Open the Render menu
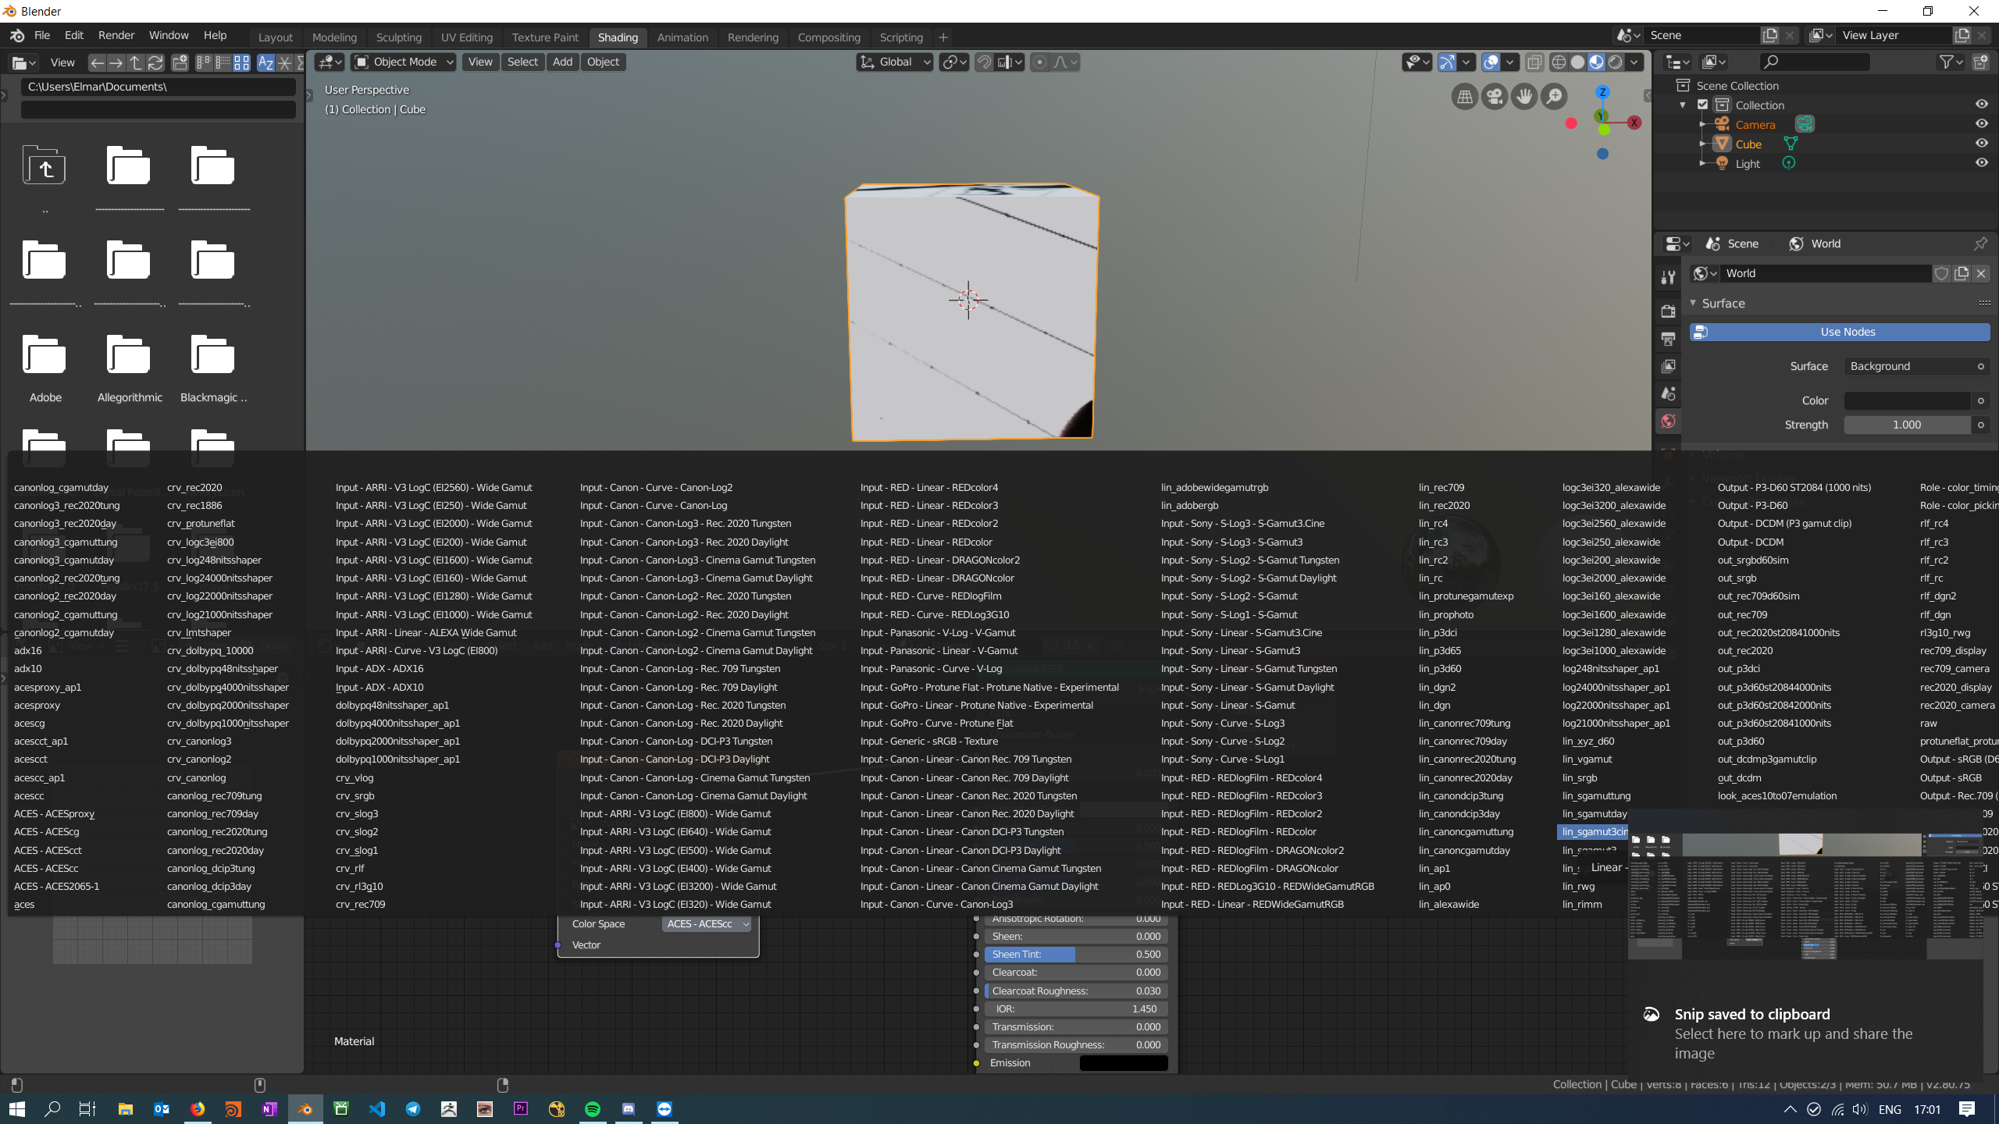 tap(116, 36)
